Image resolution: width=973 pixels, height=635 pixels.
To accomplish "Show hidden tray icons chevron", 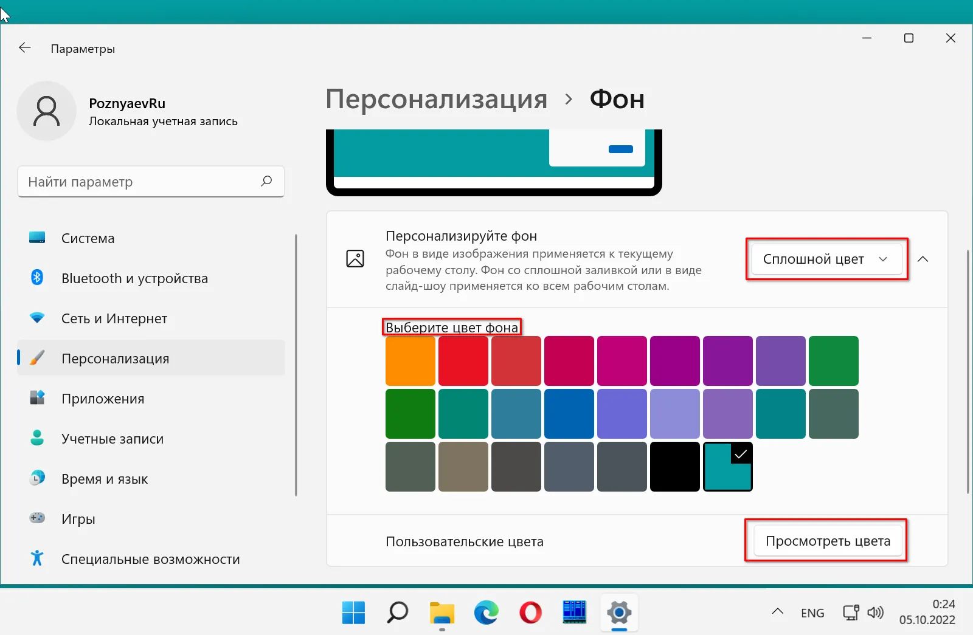I will pos(778,612).
